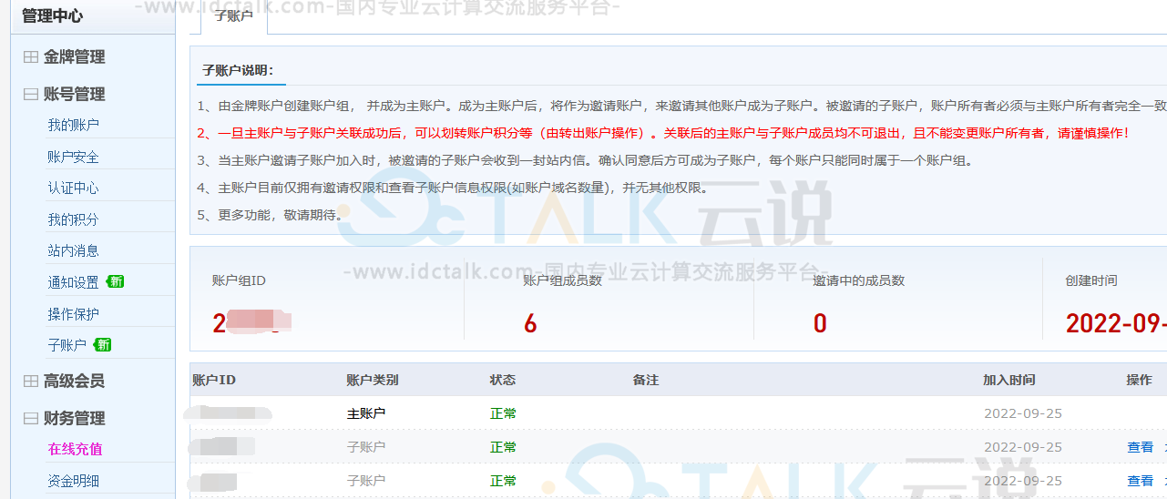The image size is (1167, 499).
Task: Open 操作保护 page
Action: (x=73, y=314)
